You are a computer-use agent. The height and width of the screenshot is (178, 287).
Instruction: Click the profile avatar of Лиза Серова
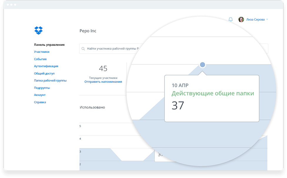click(x=241, y=19)
